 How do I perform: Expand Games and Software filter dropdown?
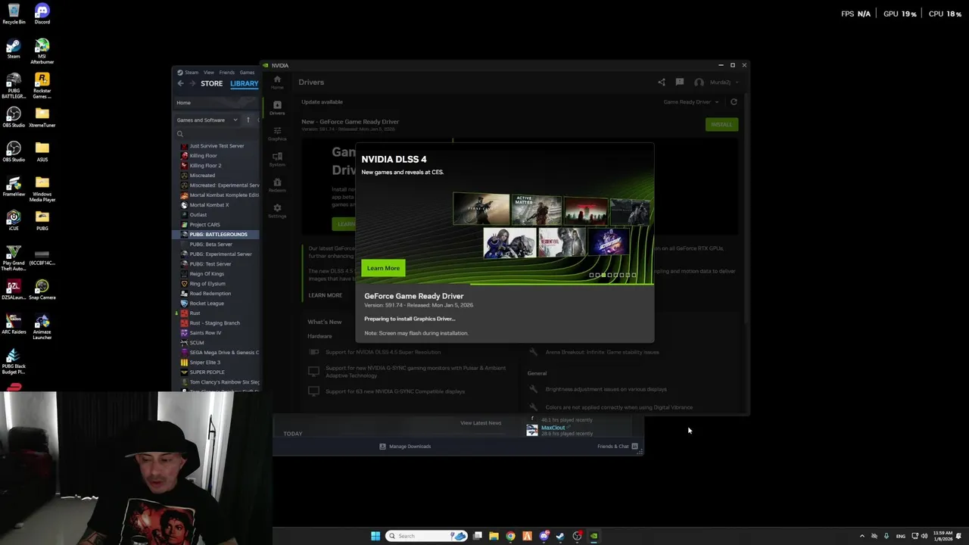[x=207, y=120]
